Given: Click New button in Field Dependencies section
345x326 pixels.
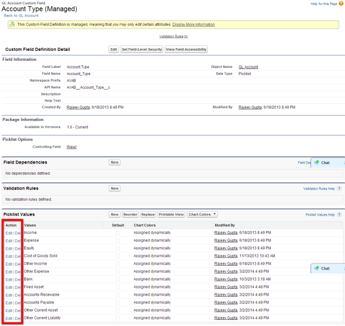Looking at the screenshot, I should point(114,162).
